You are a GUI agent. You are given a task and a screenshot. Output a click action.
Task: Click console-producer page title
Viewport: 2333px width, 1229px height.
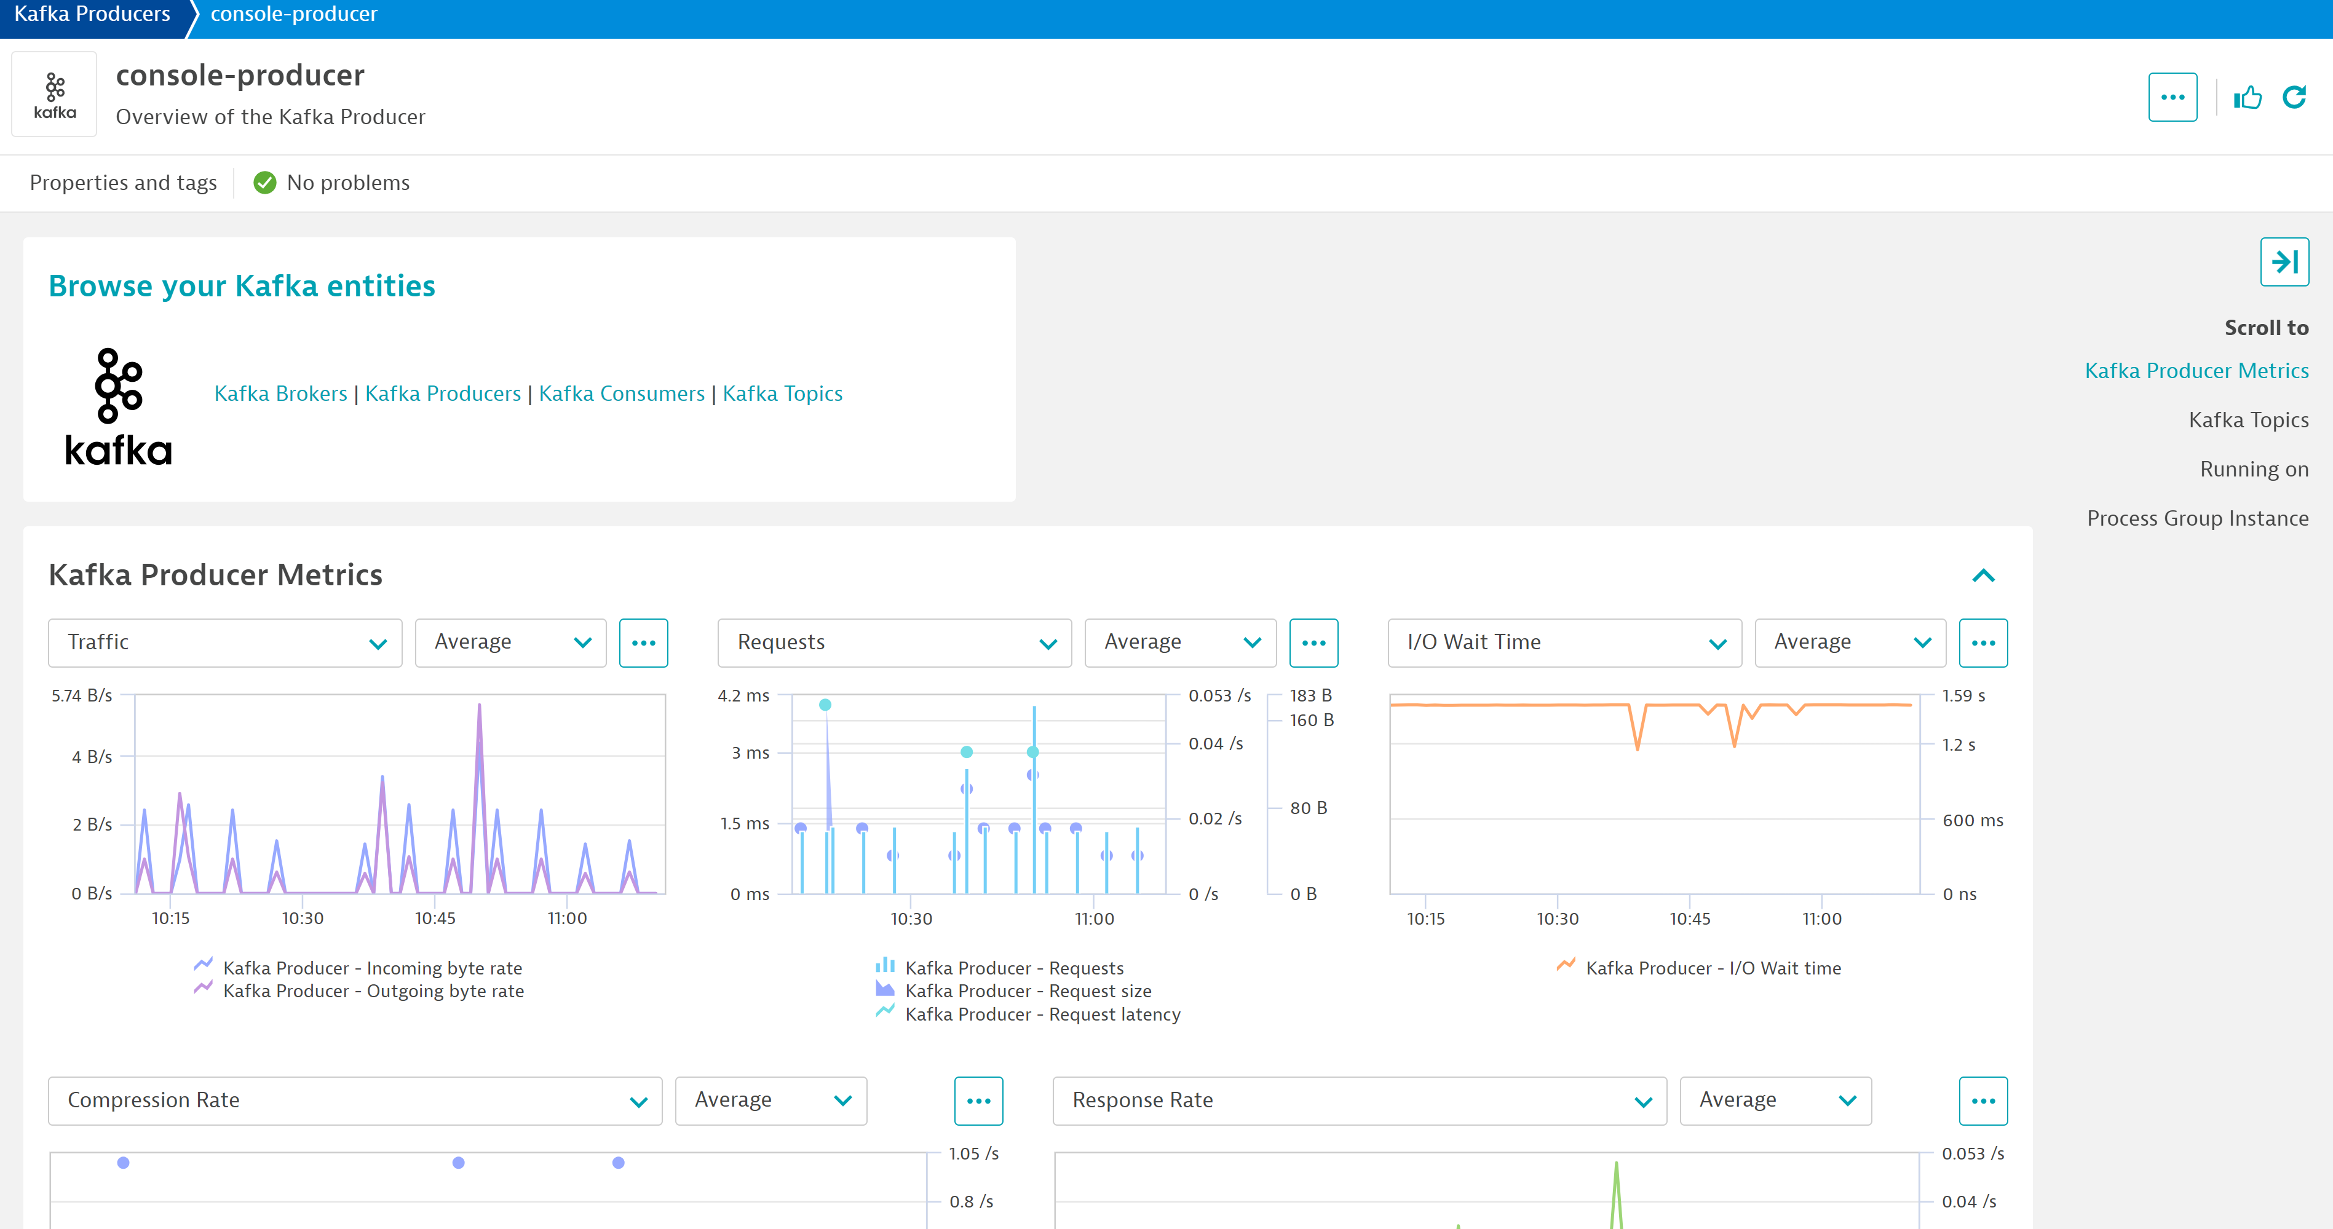[240, 75]
